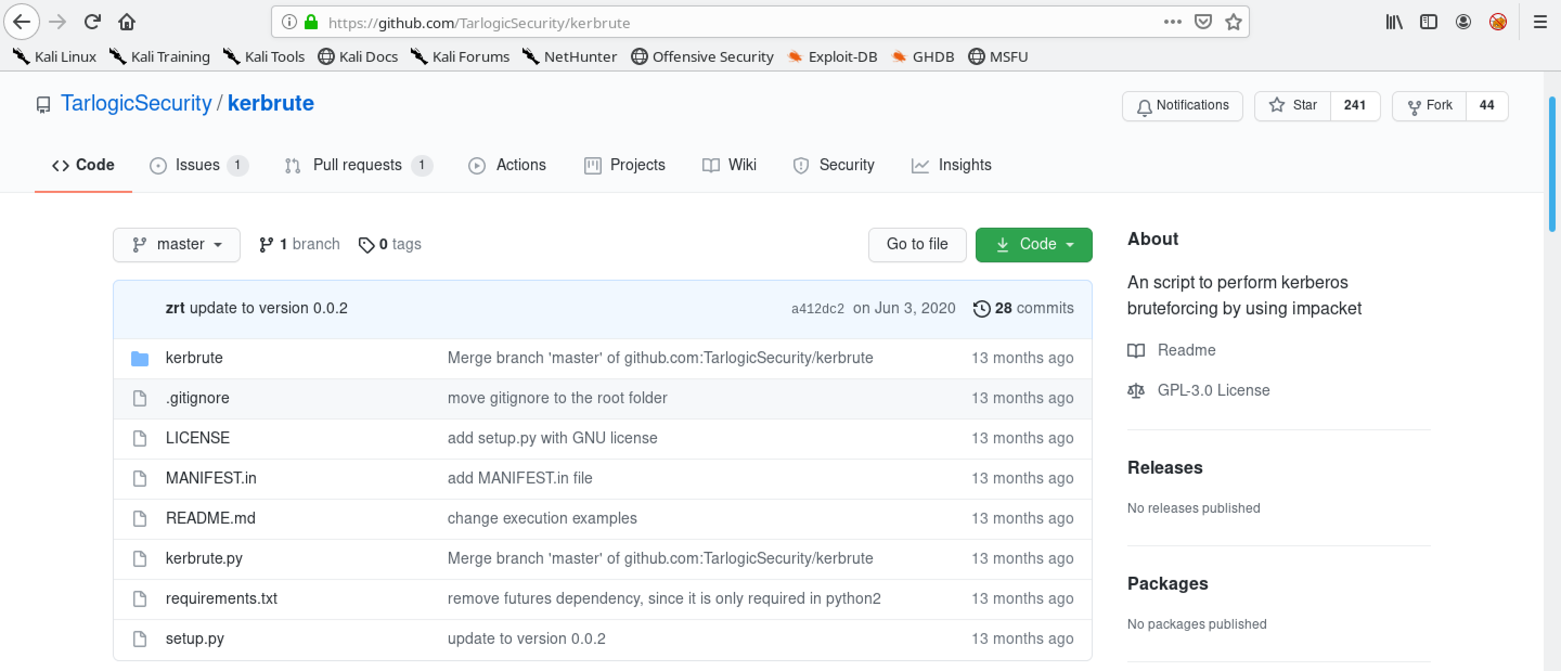Switch to the Wiki tab
1561x671 pixels.
click(730, 165)
